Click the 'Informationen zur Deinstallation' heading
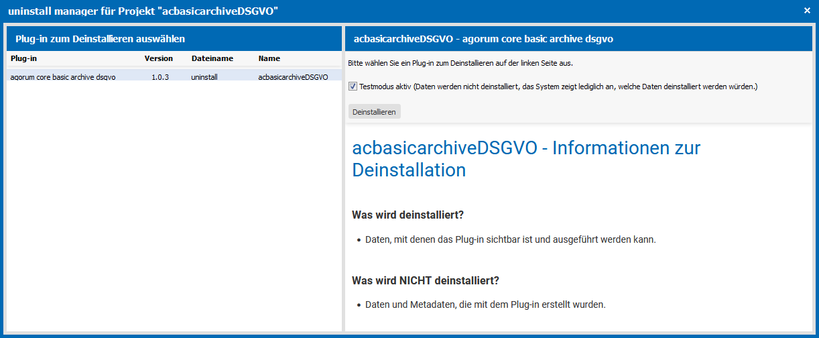The width and height of the screenshot is (819, 338). 526,158
